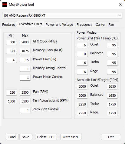Image resolution: width=125 pixels, height=144 pixels.
Task: Edit Quiet acoustic limit field 2000
Action: click(82, 86)
